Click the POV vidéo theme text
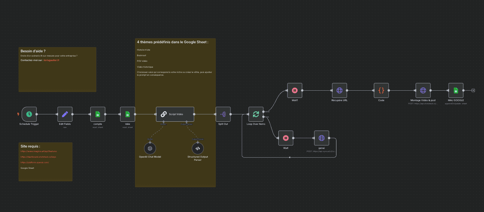The image size is (484, 212). tap(142, 61)
